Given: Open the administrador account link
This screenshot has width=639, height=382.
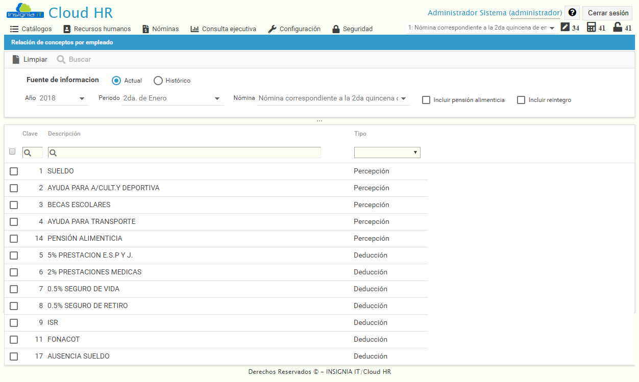Looking at the screenshot, I should point(535,12).
